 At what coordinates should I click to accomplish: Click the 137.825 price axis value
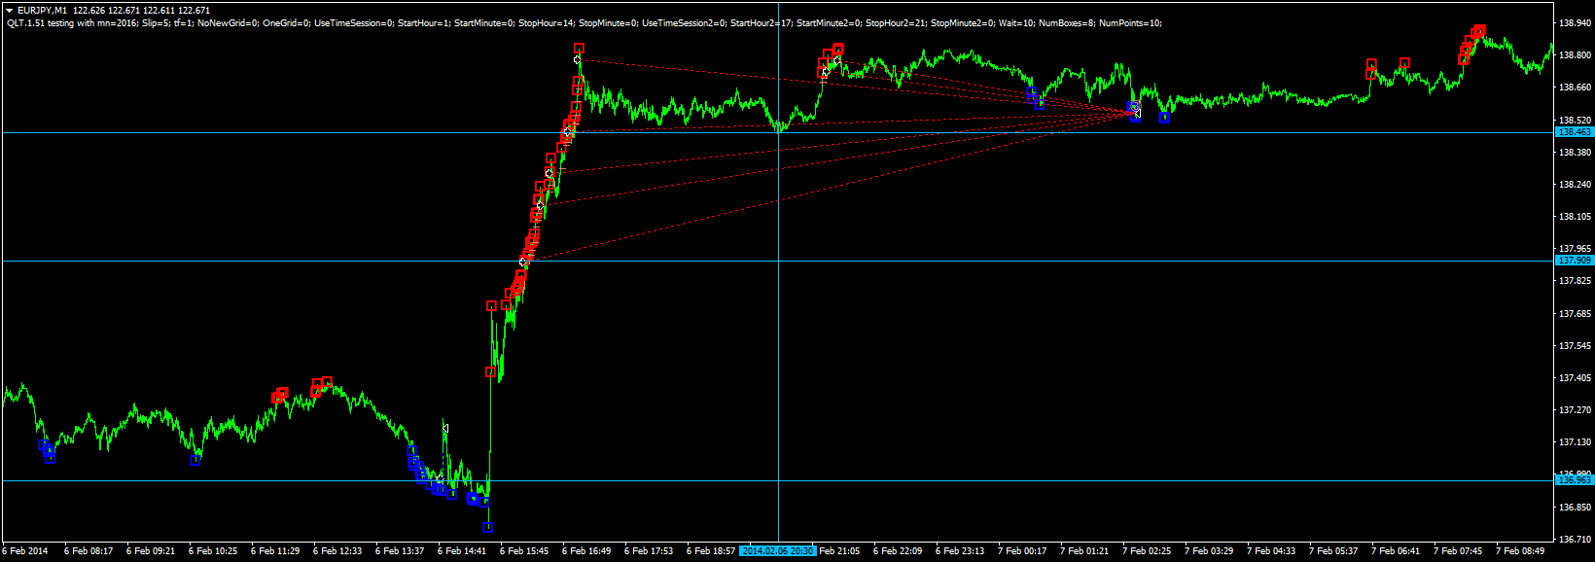coord(1575,280)
